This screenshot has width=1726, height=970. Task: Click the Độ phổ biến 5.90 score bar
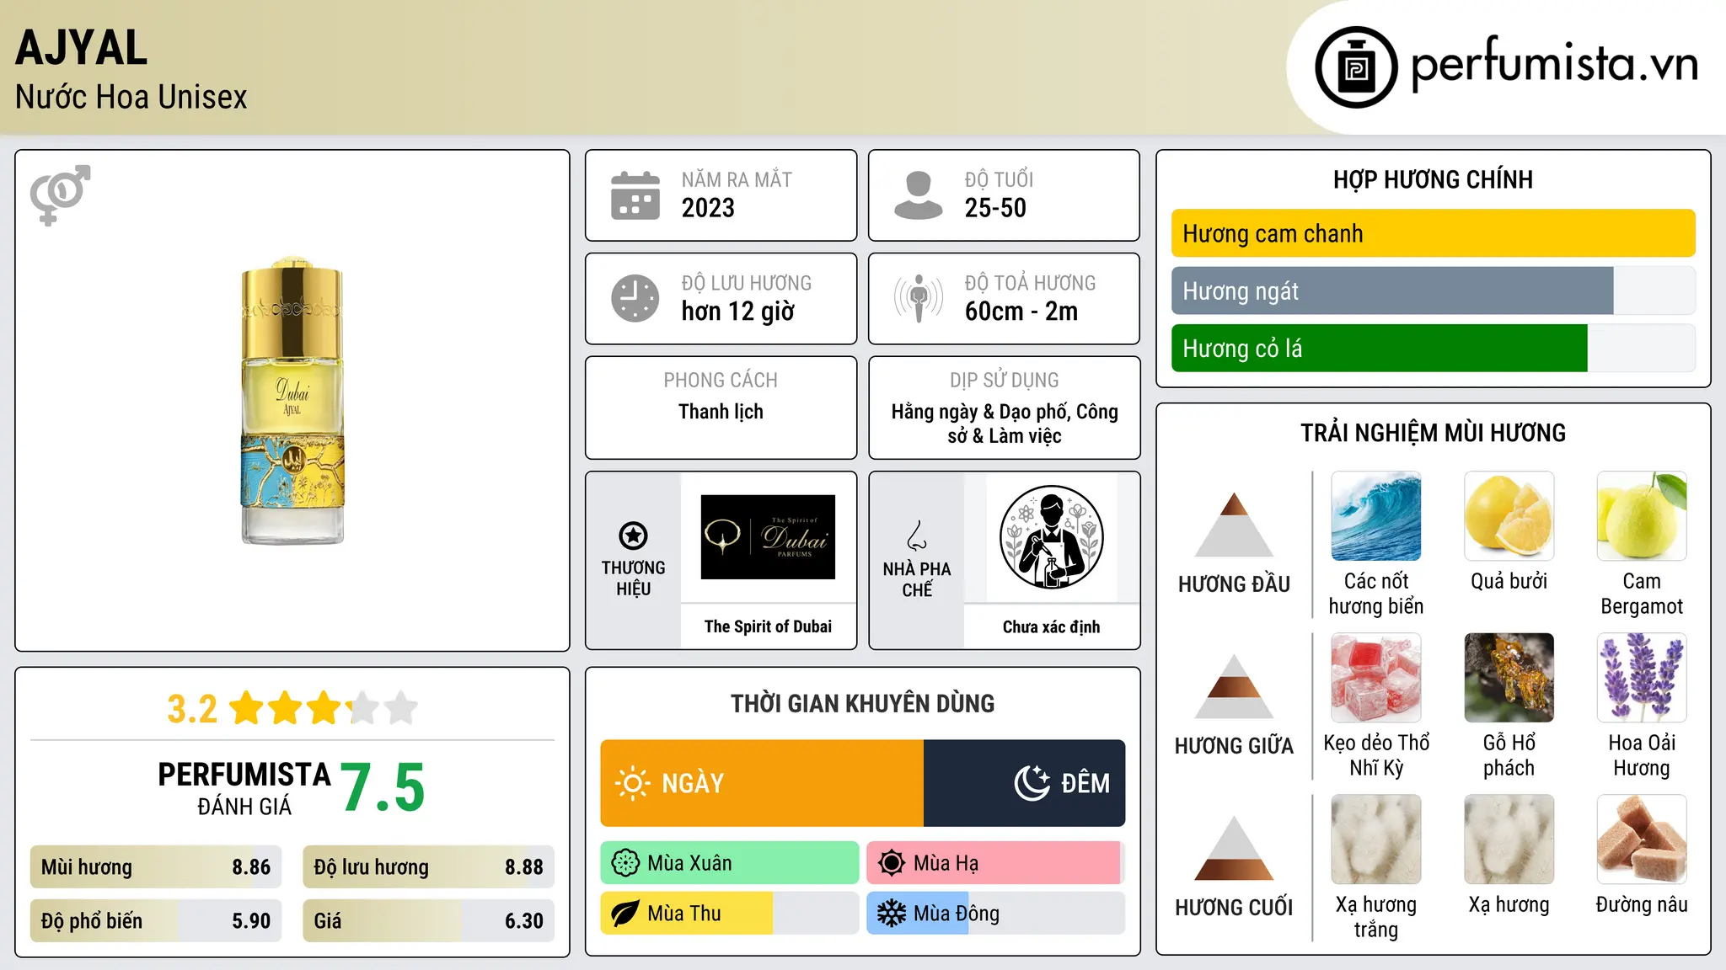156,920
